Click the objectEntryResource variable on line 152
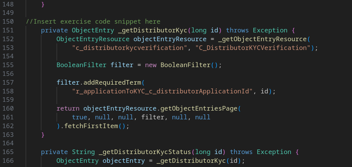The image size is (352, 167). point(170,39)
